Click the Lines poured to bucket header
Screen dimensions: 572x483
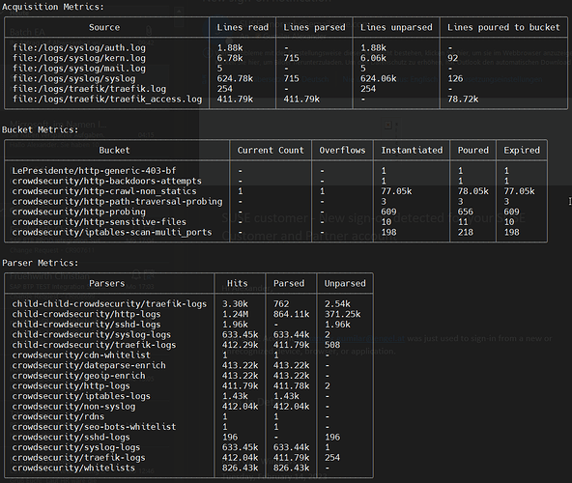[x=503, y=27]
